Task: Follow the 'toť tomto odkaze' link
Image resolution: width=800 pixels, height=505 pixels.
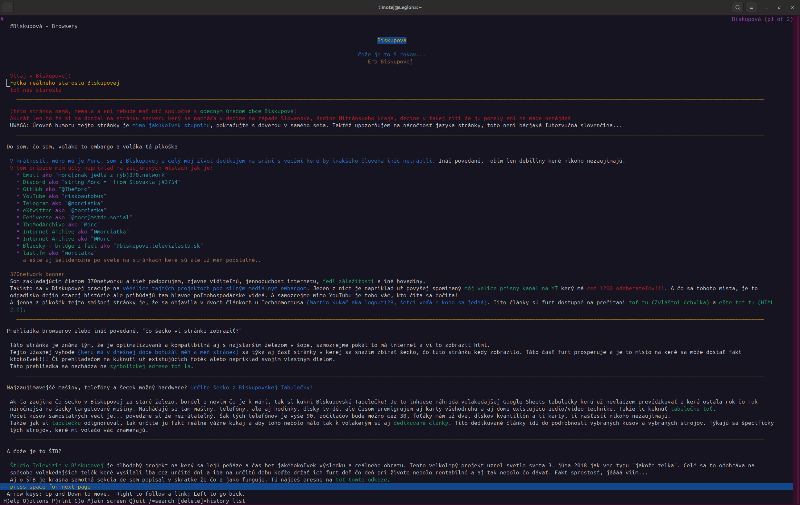Action: coord(361,480)
